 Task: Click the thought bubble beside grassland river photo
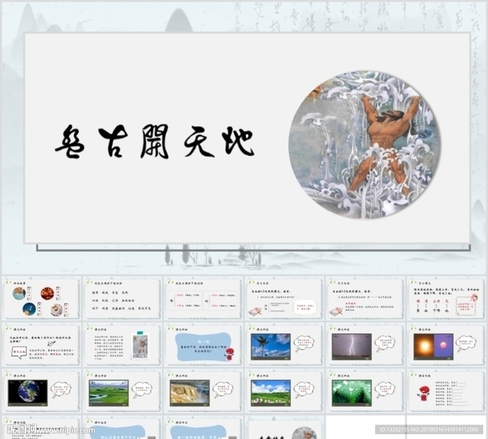pyautogui.click(x=142, y=390)
